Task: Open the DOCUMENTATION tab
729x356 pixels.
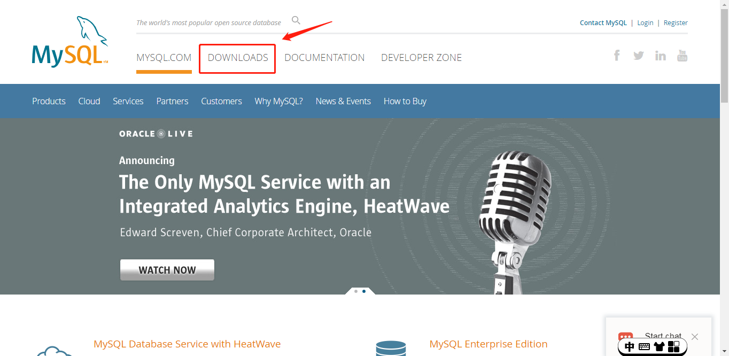Action: pyautogui.click(x=324, y=58)
